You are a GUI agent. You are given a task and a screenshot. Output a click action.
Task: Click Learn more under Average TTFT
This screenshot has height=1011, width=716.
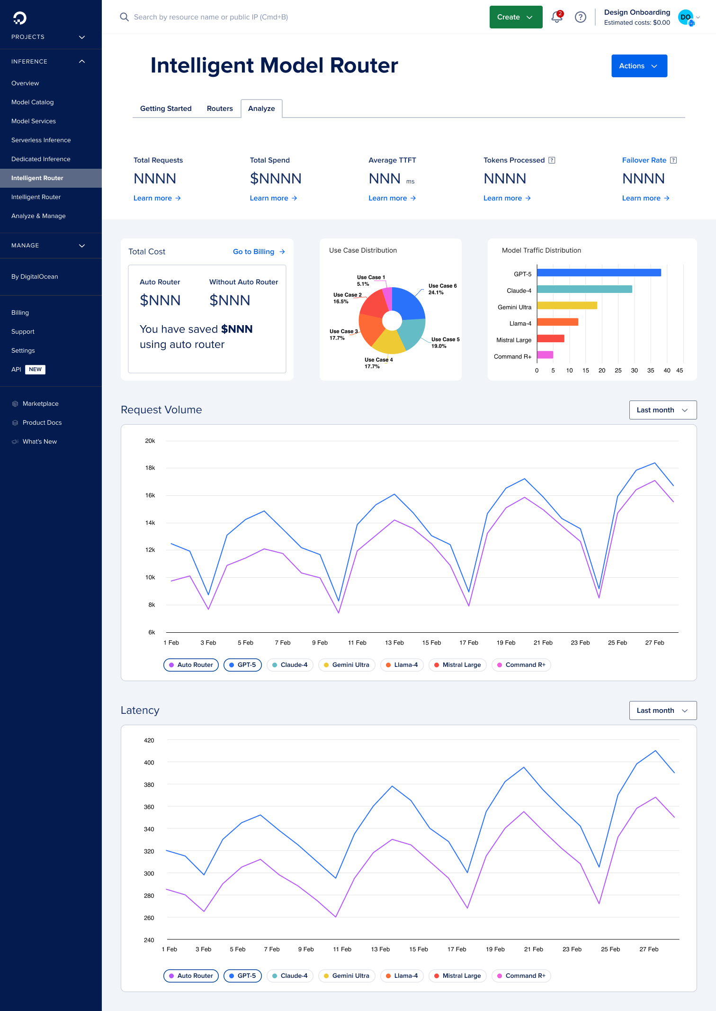click(392, 198)
